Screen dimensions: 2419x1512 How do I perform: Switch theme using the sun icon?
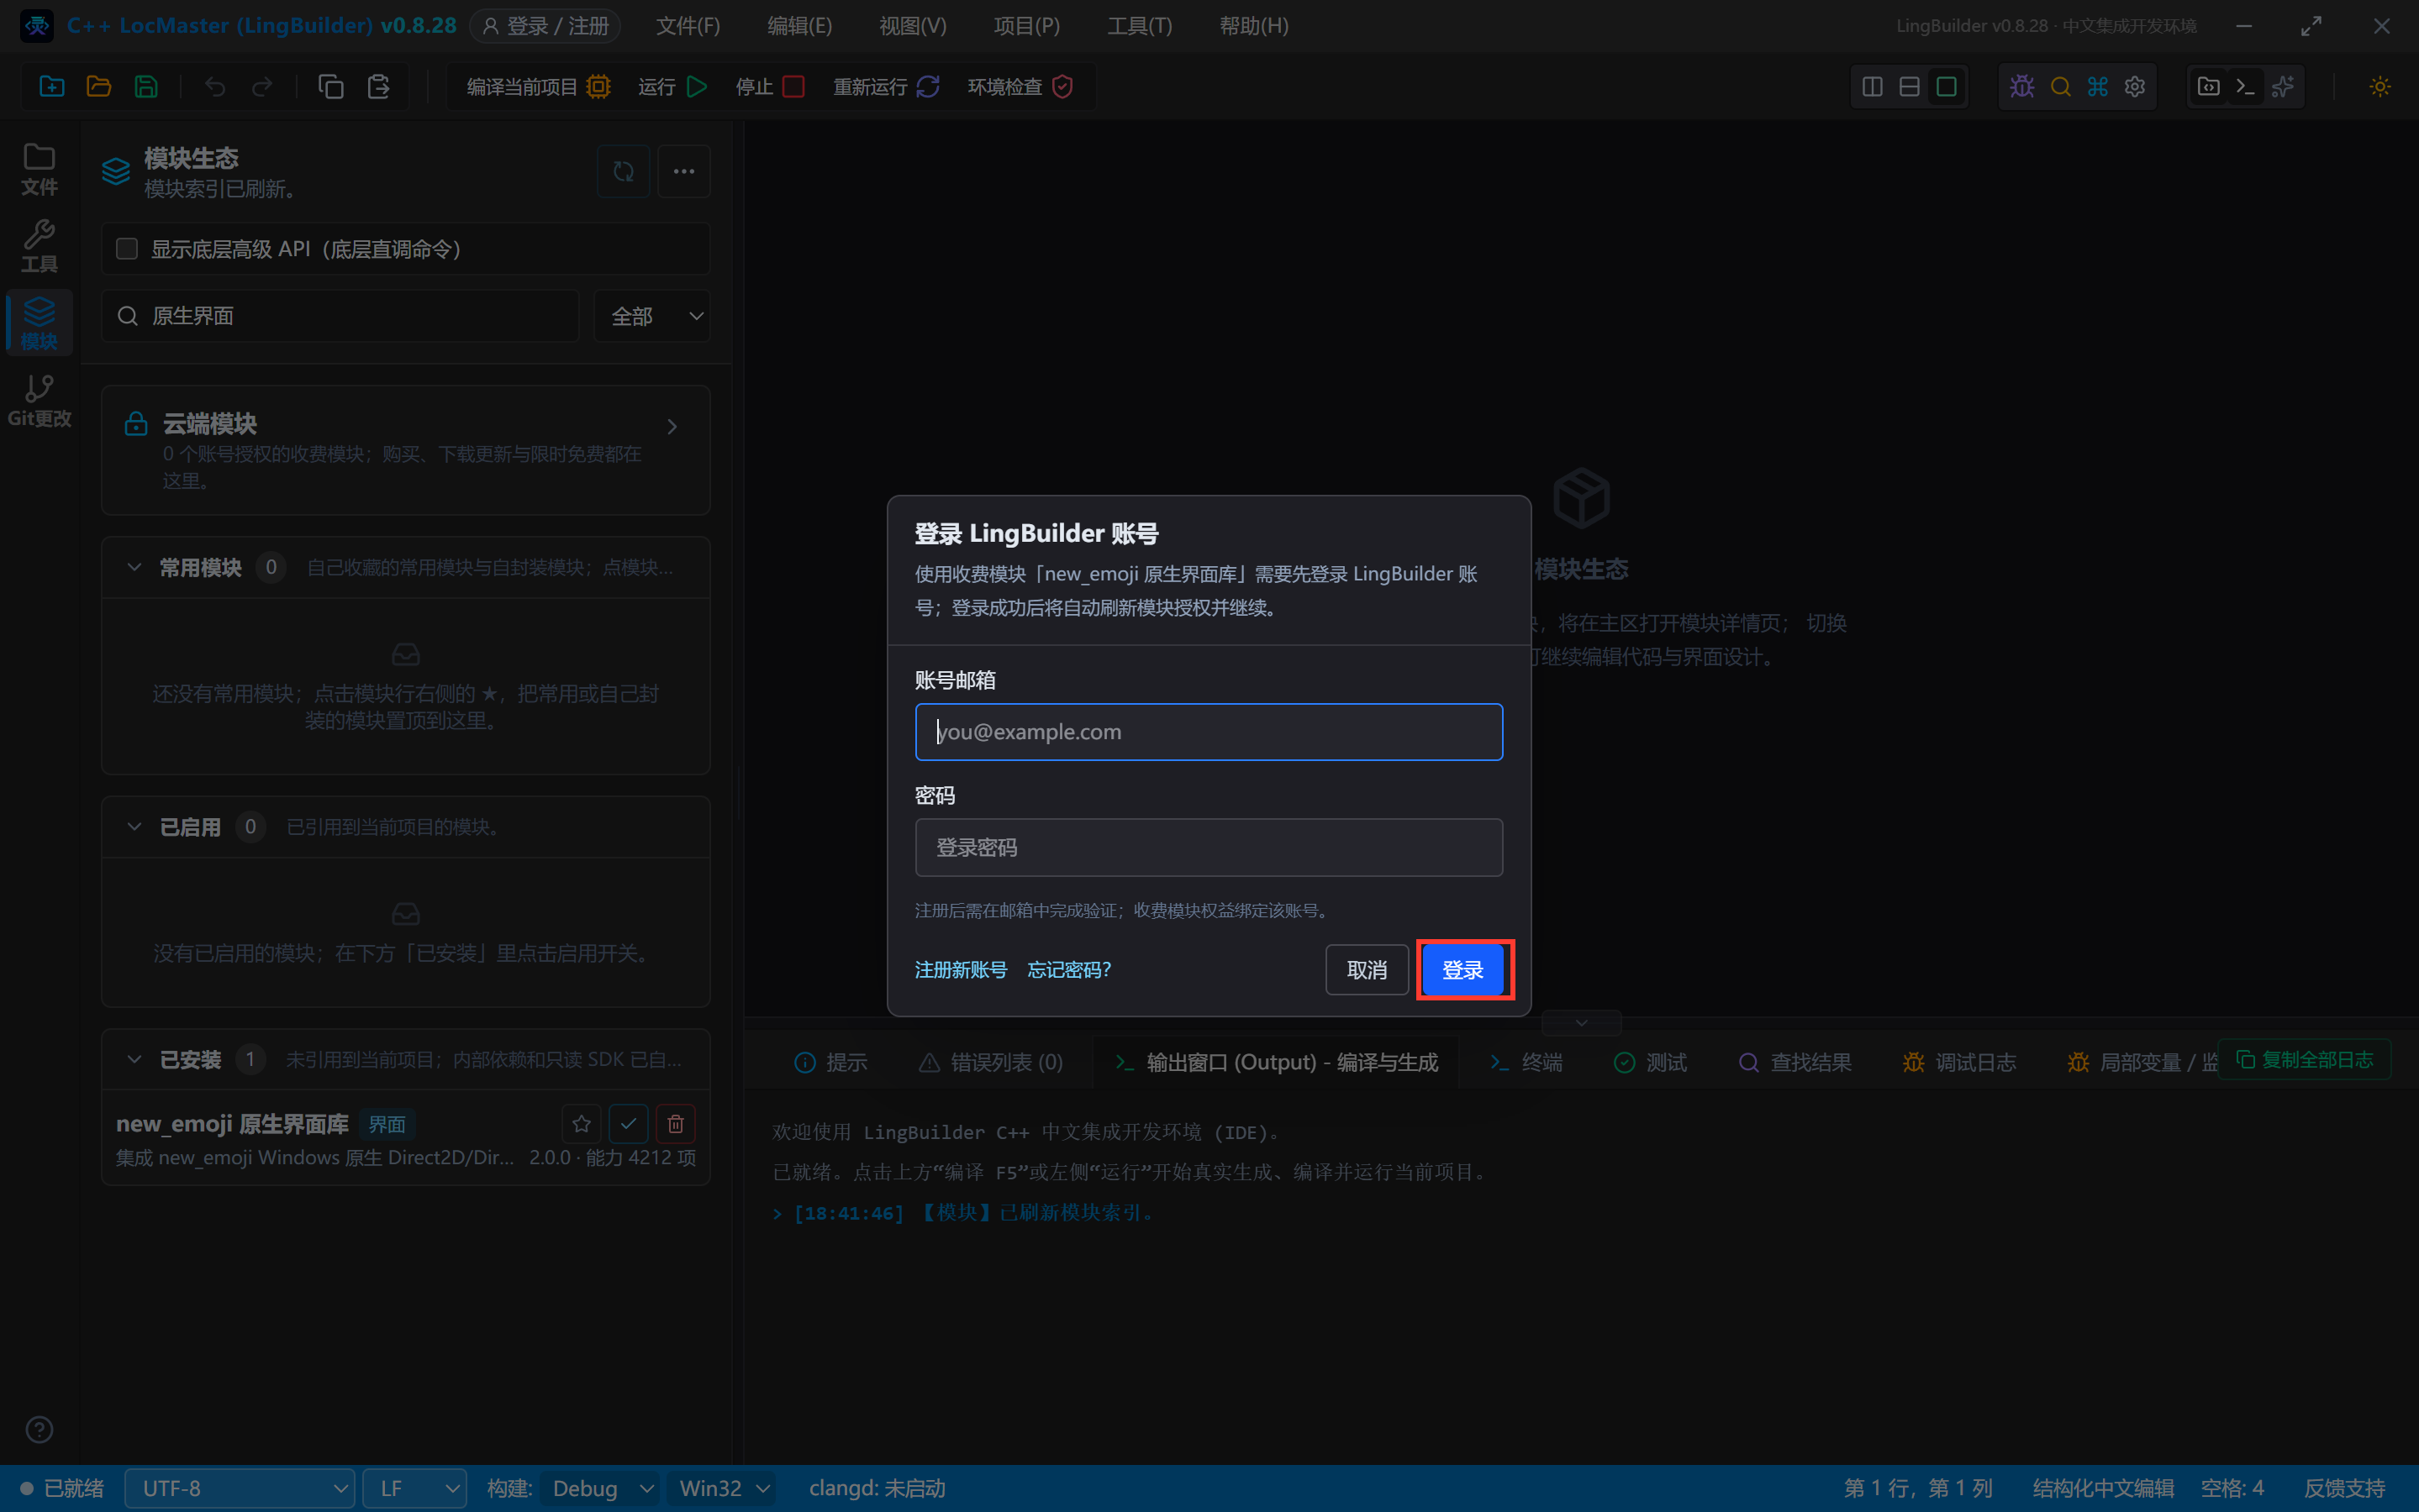2380,87
